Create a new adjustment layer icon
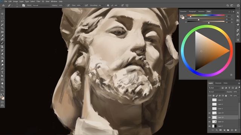This screenshot has height=135, width=241. tap(224, 130)
